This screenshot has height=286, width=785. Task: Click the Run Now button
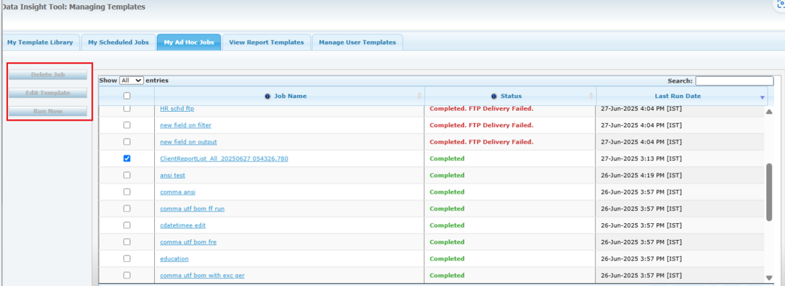tap(48, 111)
